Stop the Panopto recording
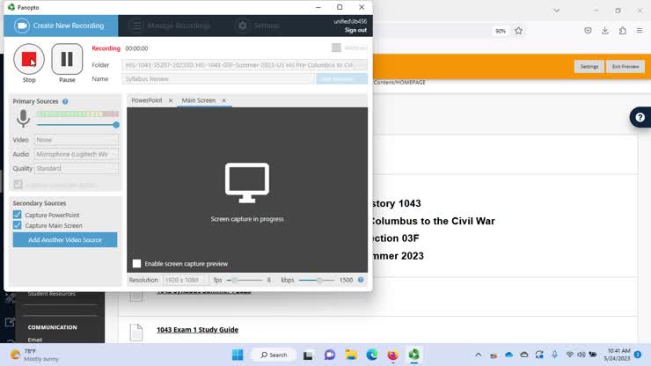 pos(29,59)
